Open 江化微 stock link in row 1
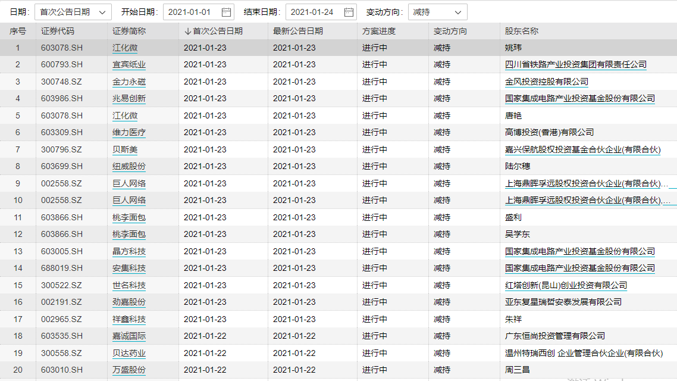The width and height of the screenshot is (677, 381). tap(125, 48)
